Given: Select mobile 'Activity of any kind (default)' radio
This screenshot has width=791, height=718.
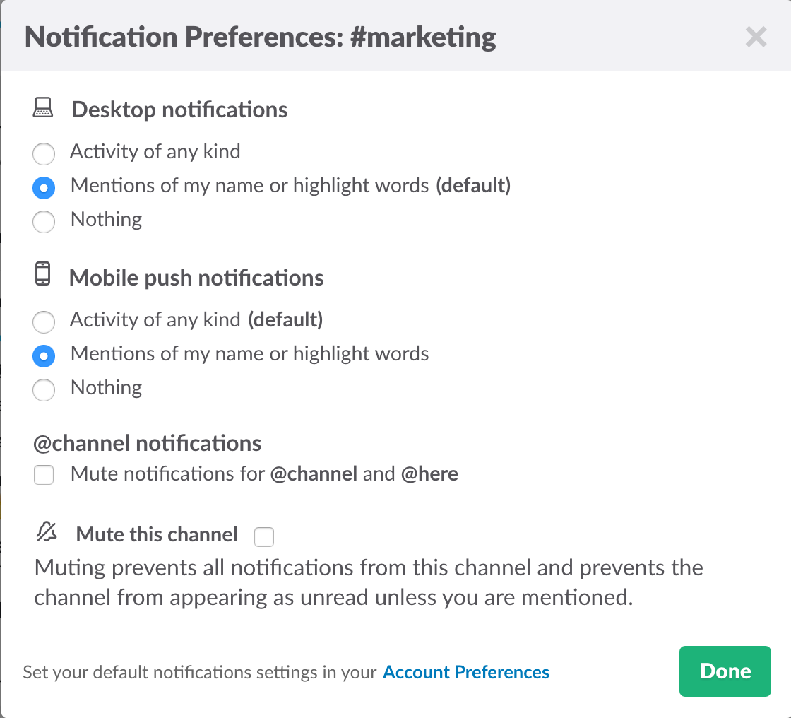Looking at the screenshot, I should [x=44, y=322].
